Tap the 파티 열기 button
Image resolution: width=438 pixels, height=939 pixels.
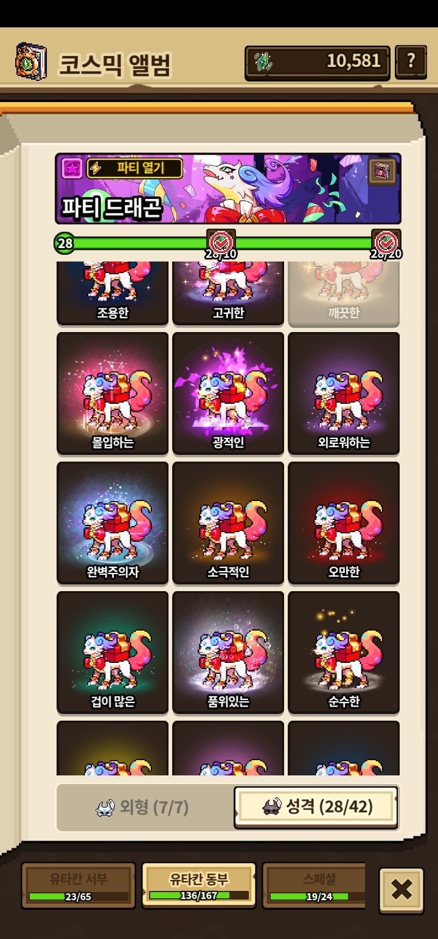click(x=135, y=168)
